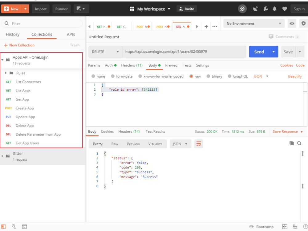This screenshot has width=308, height=231.
Task: Open the Save button dropdown arrow
Action: 300,52
